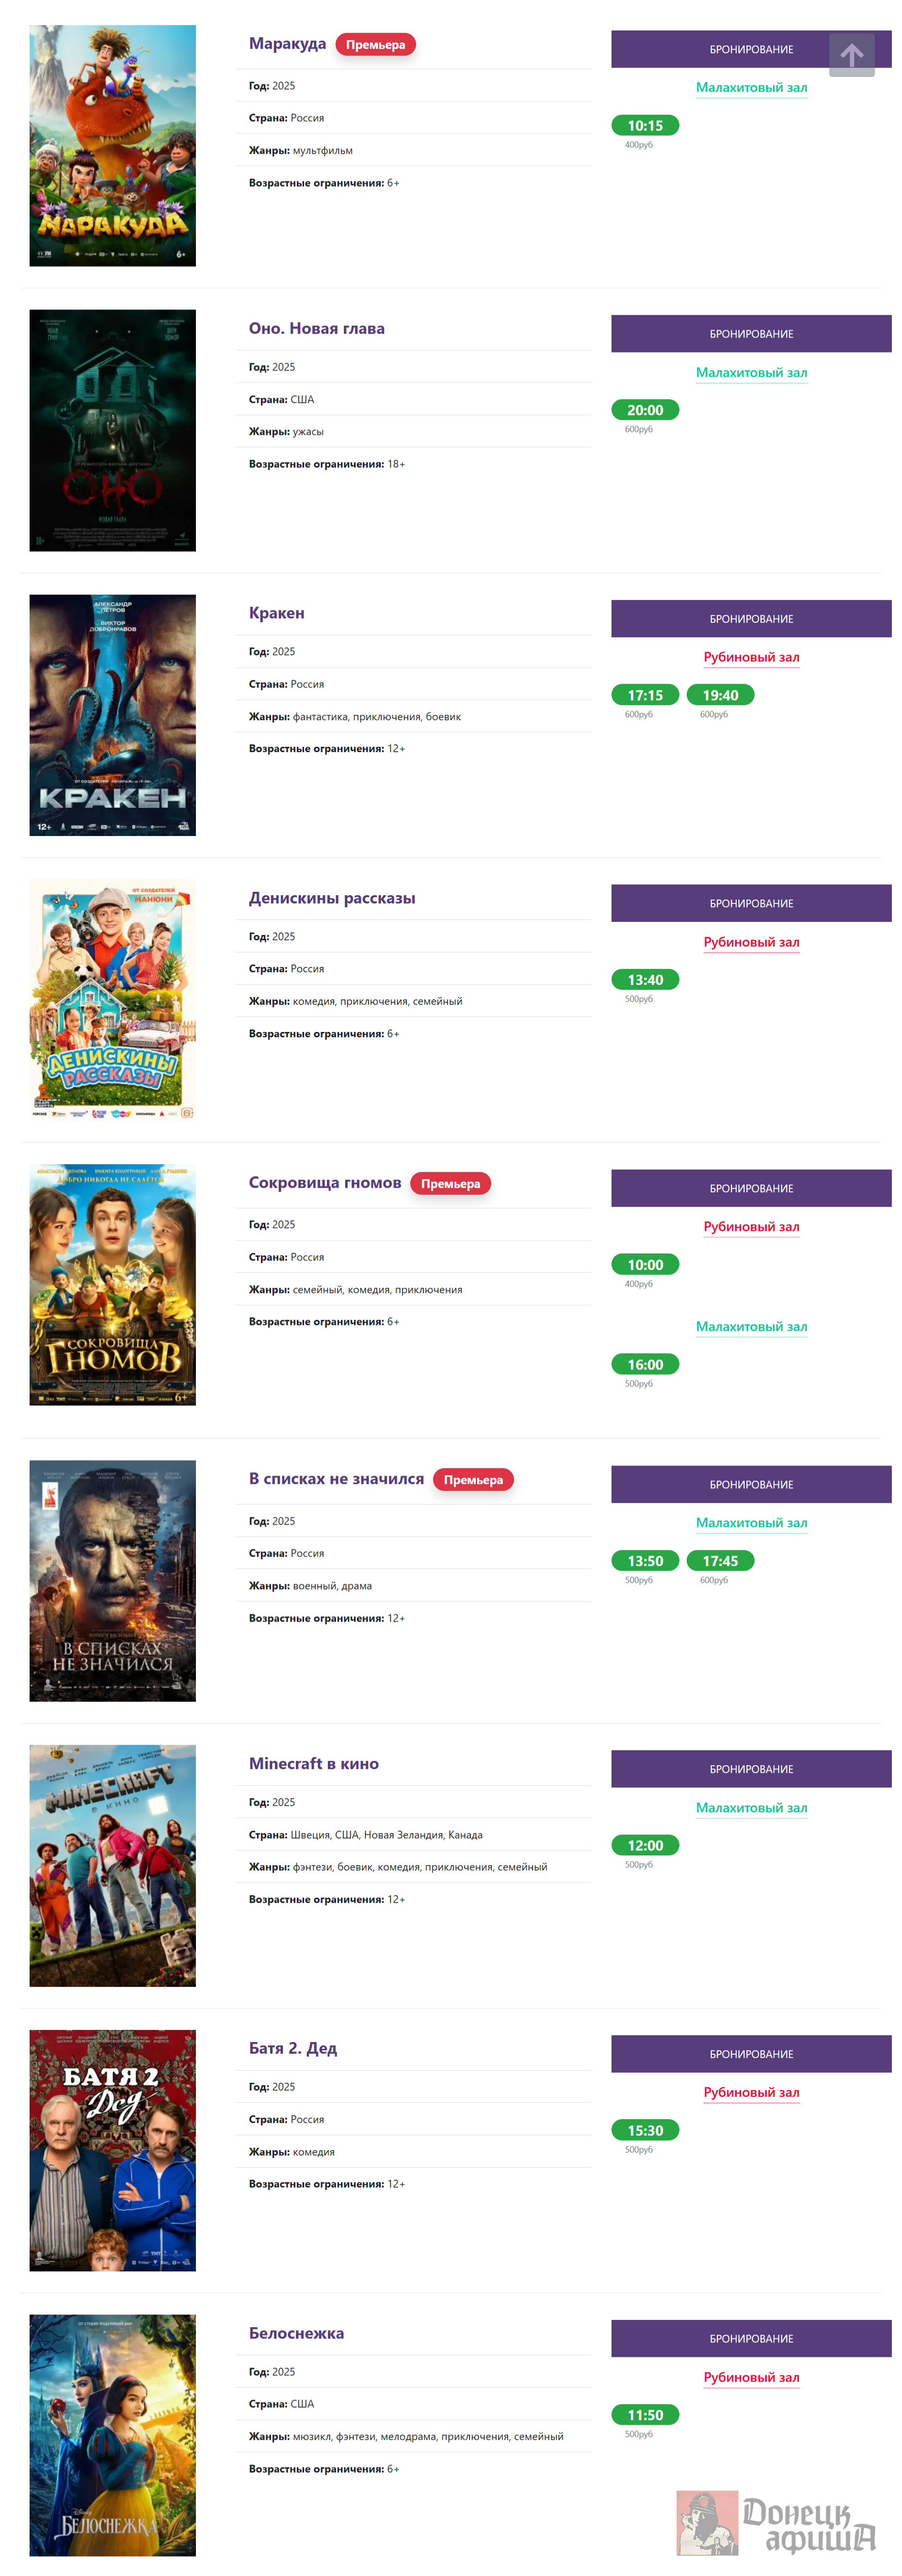Select the 10:15 showtime for Маракуда
The height and width of the screenshot is (2576, 902).
point(645,126)
